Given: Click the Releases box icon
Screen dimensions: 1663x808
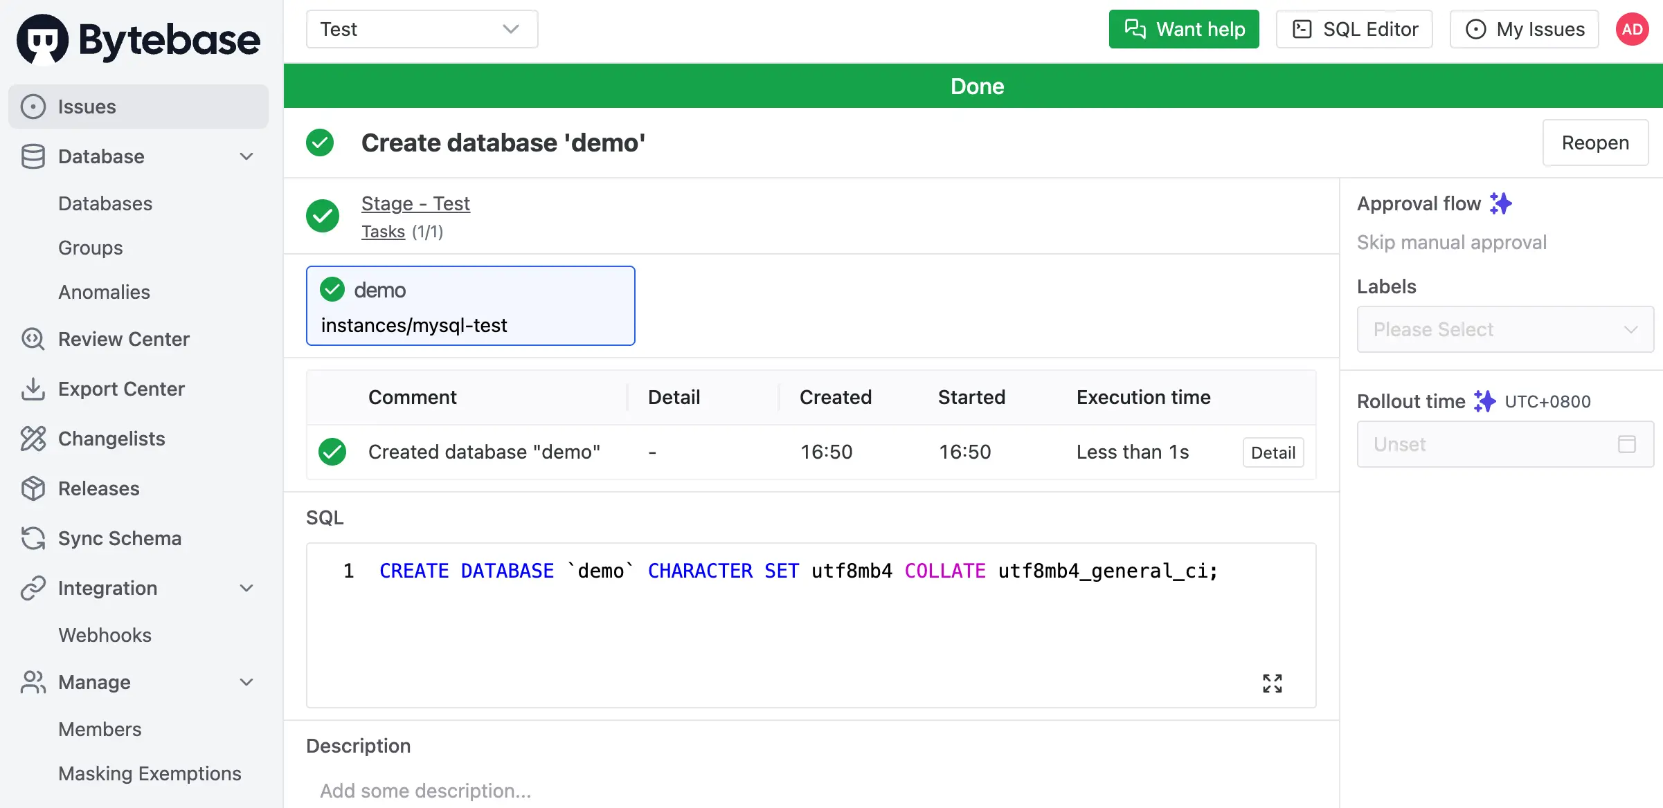Looking at the screenshot, I should point(33,488).
